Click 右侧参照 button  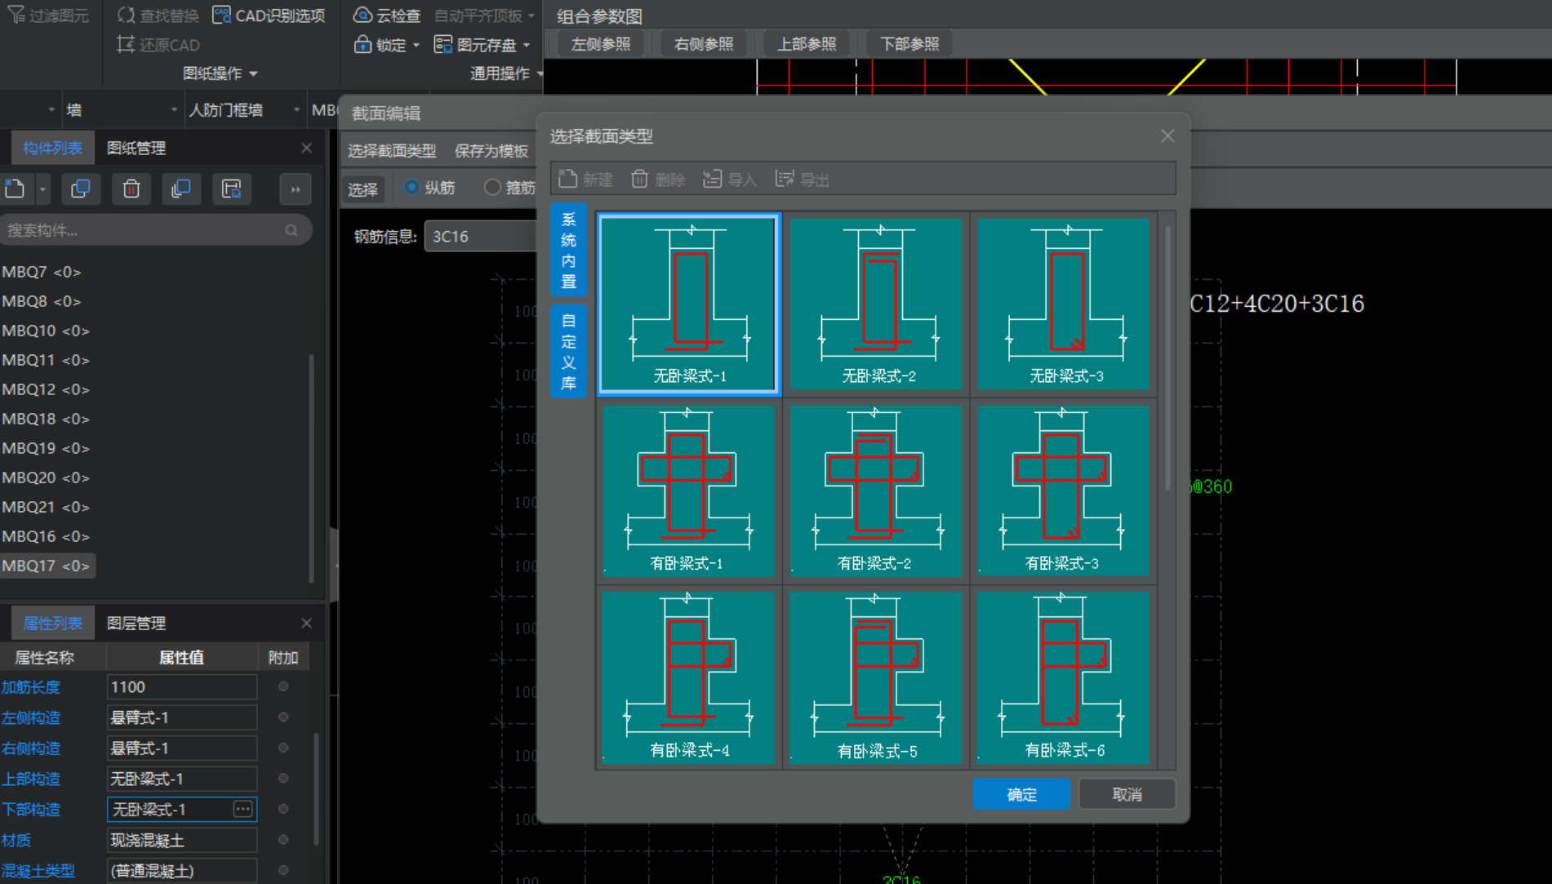[704, 43]
